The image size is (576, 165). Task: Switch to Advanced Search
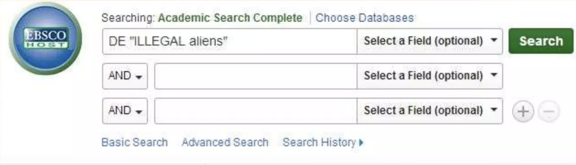225,142
